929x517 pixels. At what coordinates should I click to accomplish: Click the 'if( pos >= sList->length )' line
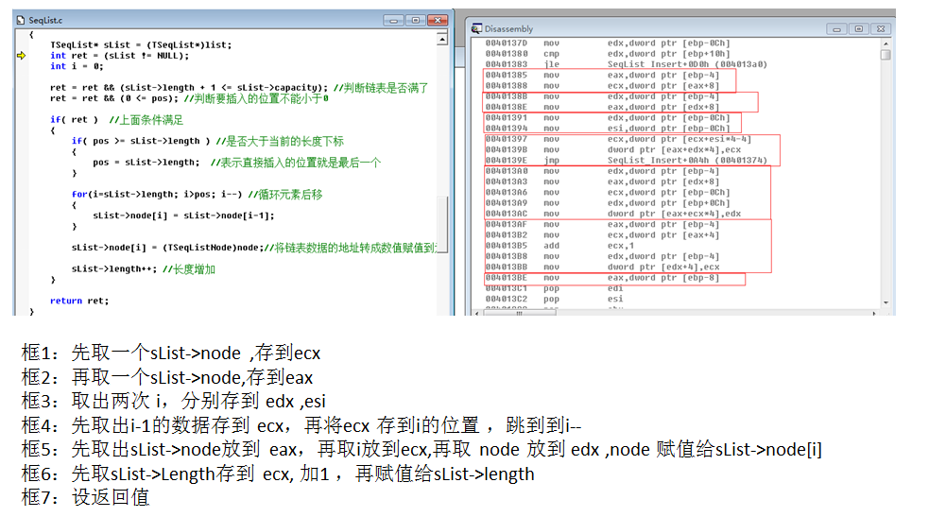[x=207, y=141]
